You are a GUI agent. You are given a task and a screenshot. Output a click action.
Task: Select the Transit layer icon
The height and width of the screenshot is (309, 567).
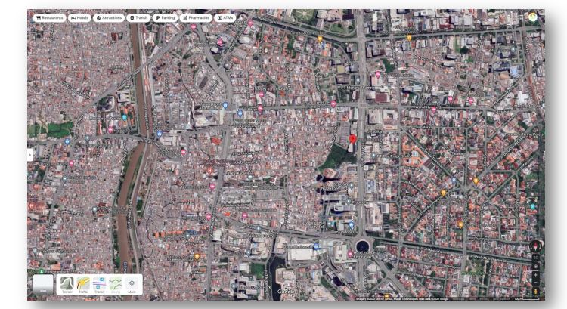point(99,285)
